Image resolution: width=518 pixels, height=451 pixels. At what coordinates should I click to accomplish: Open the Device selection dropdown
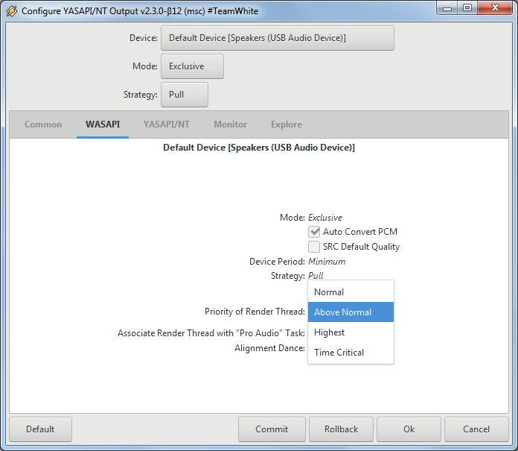coord(277,38)
